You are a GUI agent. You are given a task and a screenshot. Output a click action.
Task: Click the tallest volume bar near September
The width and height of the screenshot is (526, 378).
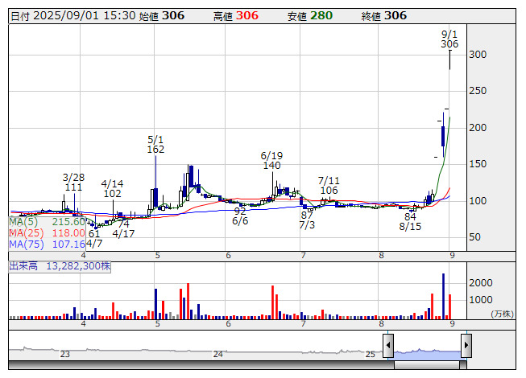[x=443, y=295]
